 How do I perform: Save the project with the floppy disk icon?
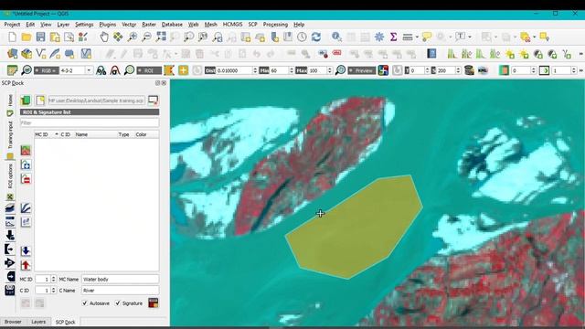40,37
